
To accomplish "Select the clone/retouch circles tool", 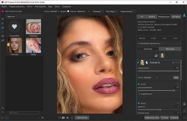I will coord(3,32).
